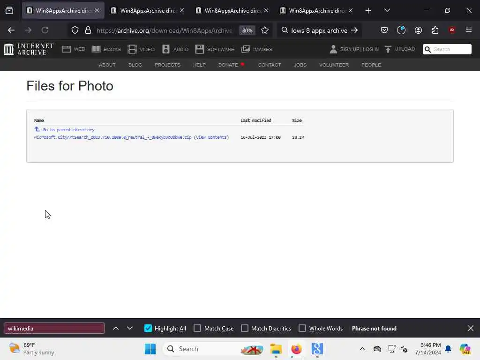Screen dimensions: 480x360
Task: Open the BLOG menu item
Action: pos(135,65)
